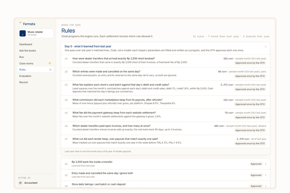The image size is (290, 193).
Task: Click Approved badge for r3 card batch
Action: [x=250, y=89]
